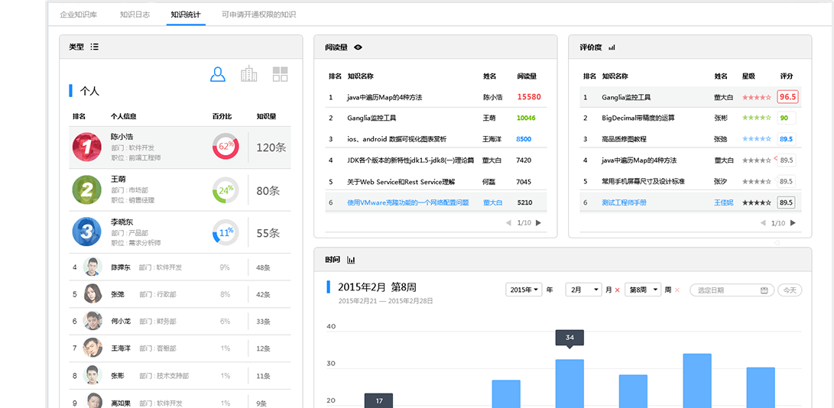Click the green rank 2 badge of 王萌
Image resolution: width=834 pixels, height=408 pixels.
click(86, 190)
